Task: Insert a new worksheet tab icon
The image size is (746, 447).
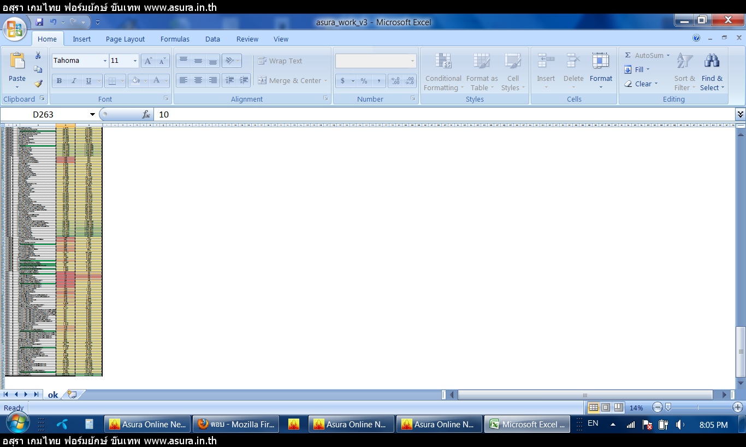Action: pos(72,395)
